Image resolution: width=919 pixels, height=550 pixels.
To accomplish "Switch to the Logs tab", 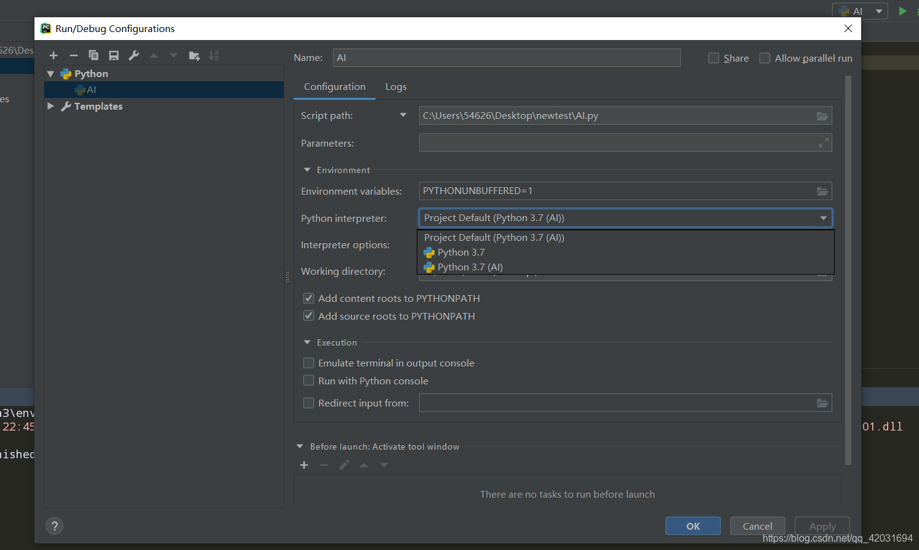I will tap(396, 87).
